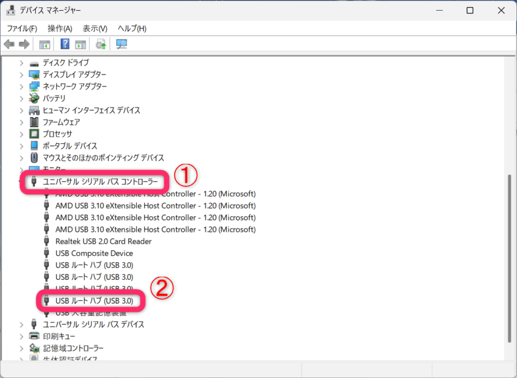
Task: Select Realtek USB 2.0 Card Reader
Action: pyautogui.click(x=104, y=241)
